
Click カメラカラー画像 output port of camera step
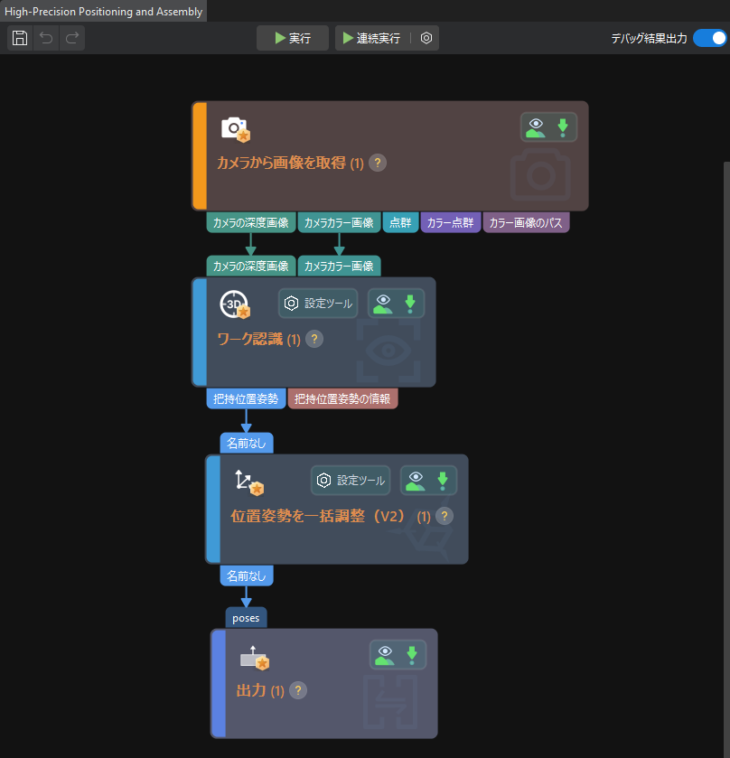point(339,223)
